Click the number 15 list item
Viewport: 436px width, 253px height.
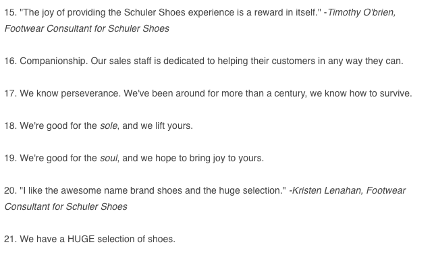(x=200, y=20)
